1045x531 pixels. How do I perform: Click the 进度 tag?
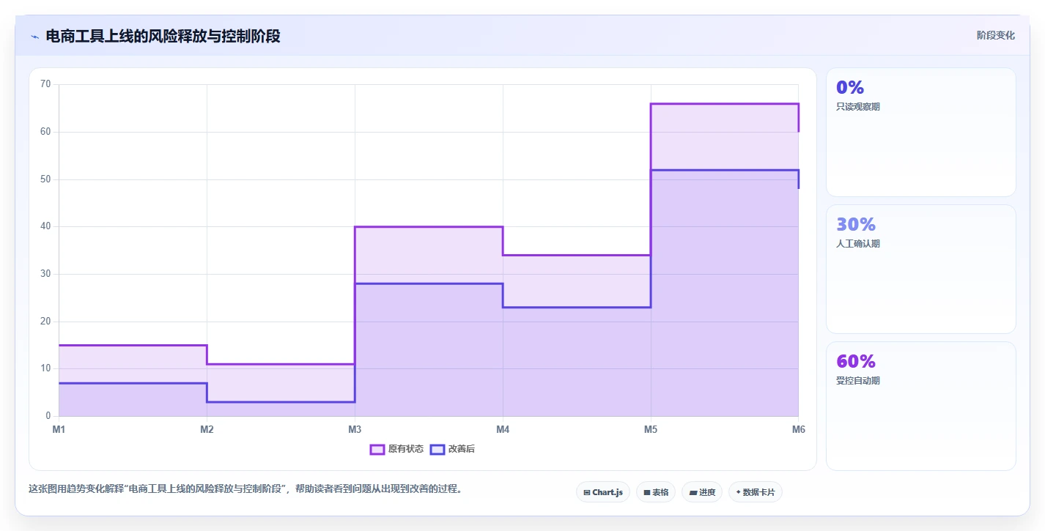click(702, 492)
